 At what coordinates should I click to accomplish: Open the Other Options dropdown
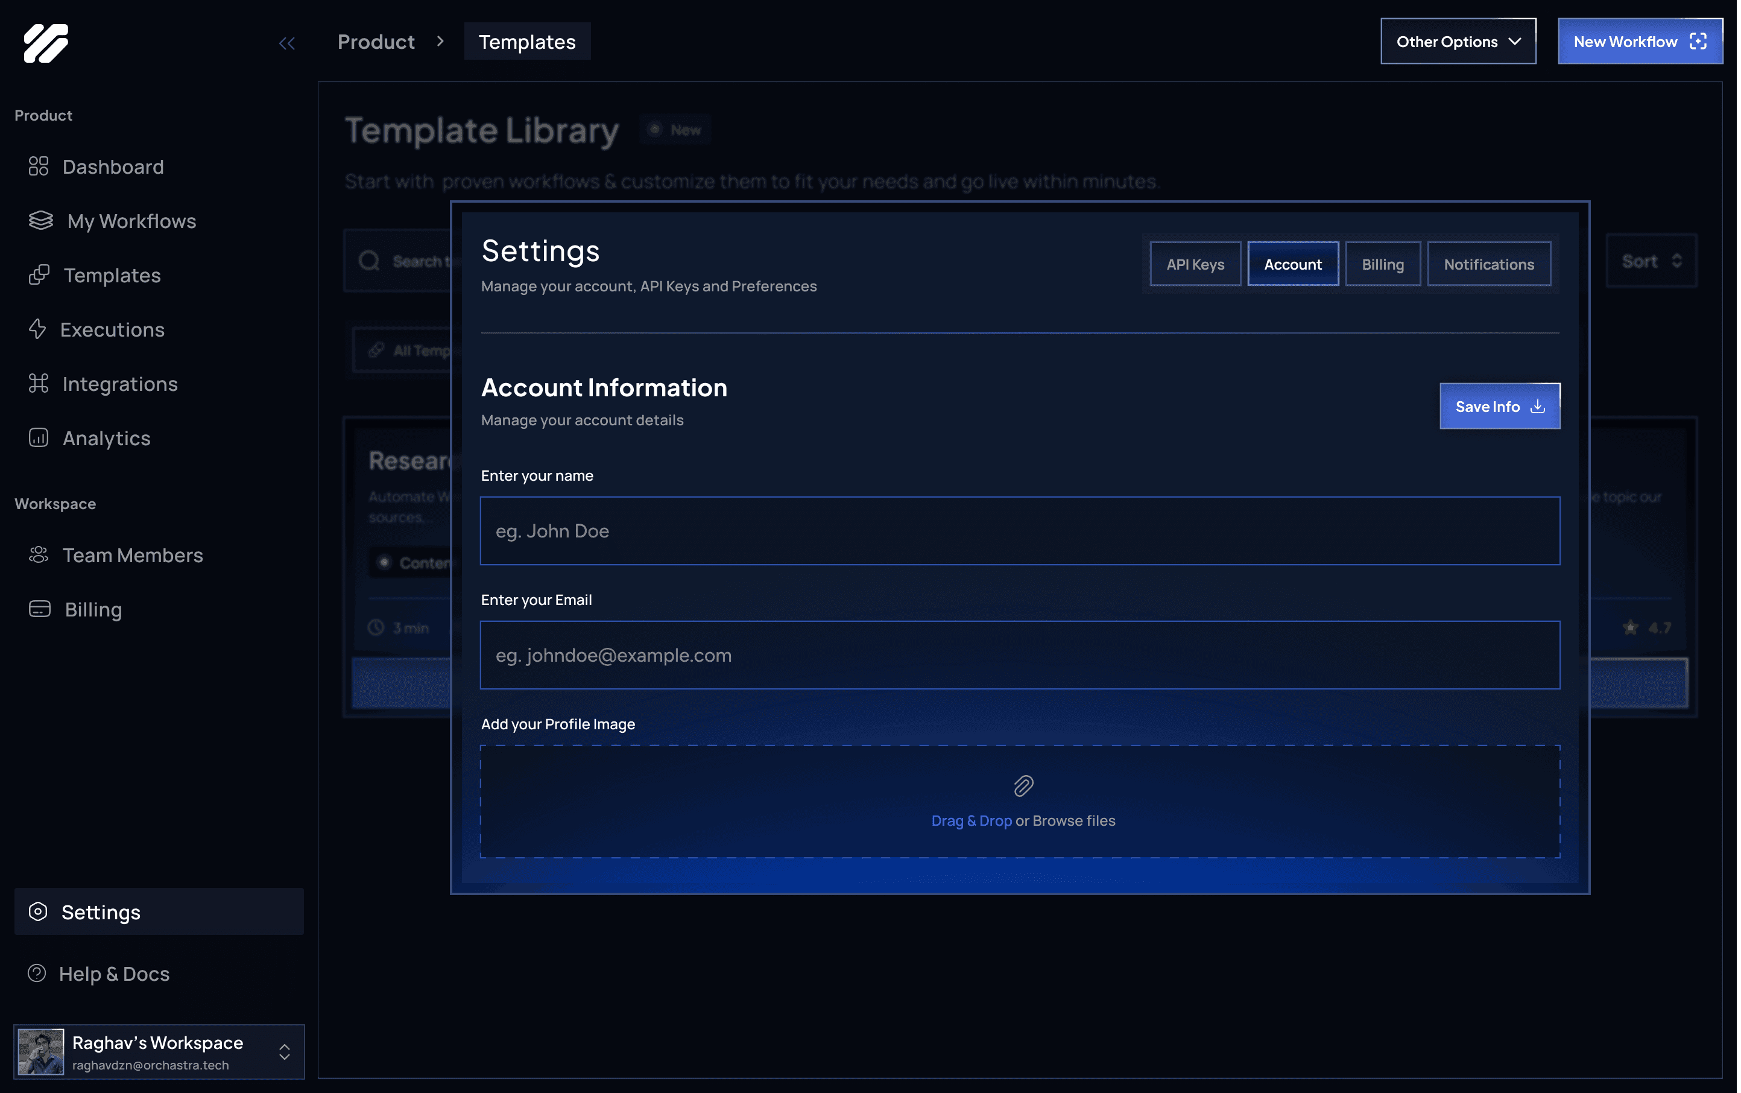point(1458,41)
